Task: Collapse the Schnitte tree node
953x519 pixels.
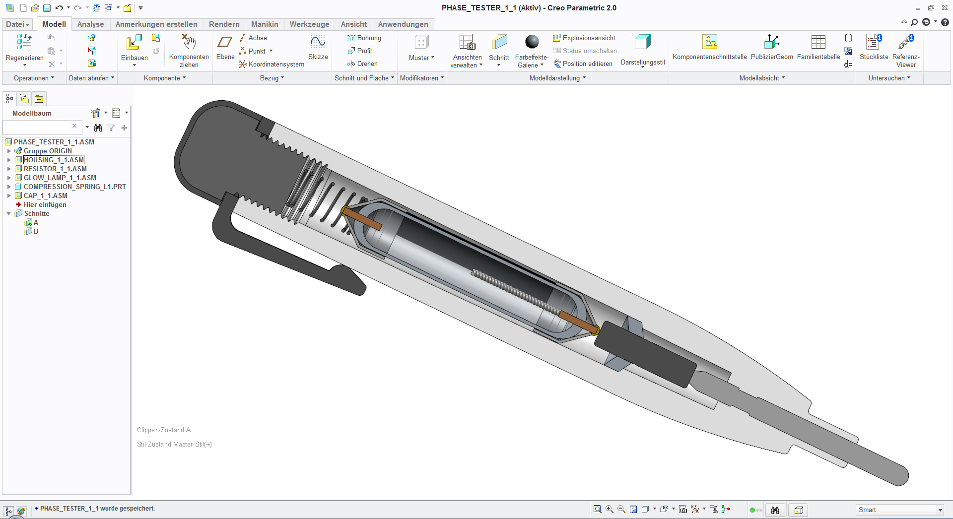Action: [x=9, y=213]
